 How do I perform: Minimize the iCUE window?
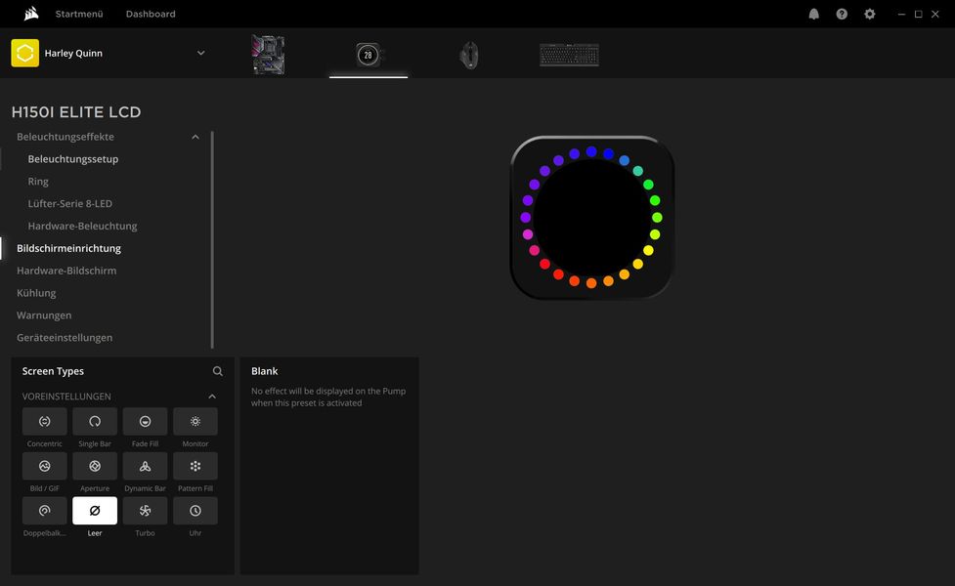[901, 14]
